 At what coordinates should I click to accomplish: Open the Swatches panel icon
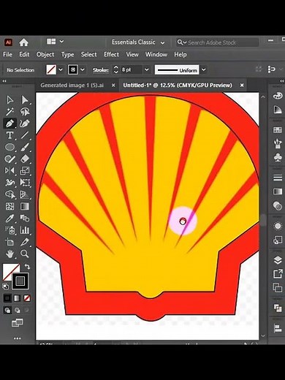click(x=278, y=130)
